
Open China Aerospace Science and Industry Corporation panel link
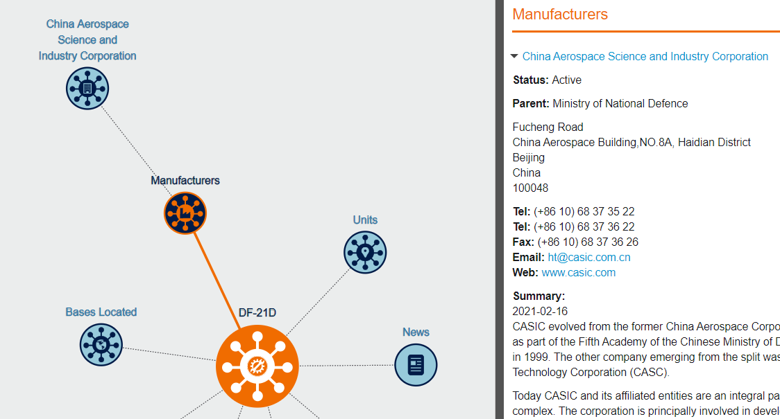coord(645,56)
